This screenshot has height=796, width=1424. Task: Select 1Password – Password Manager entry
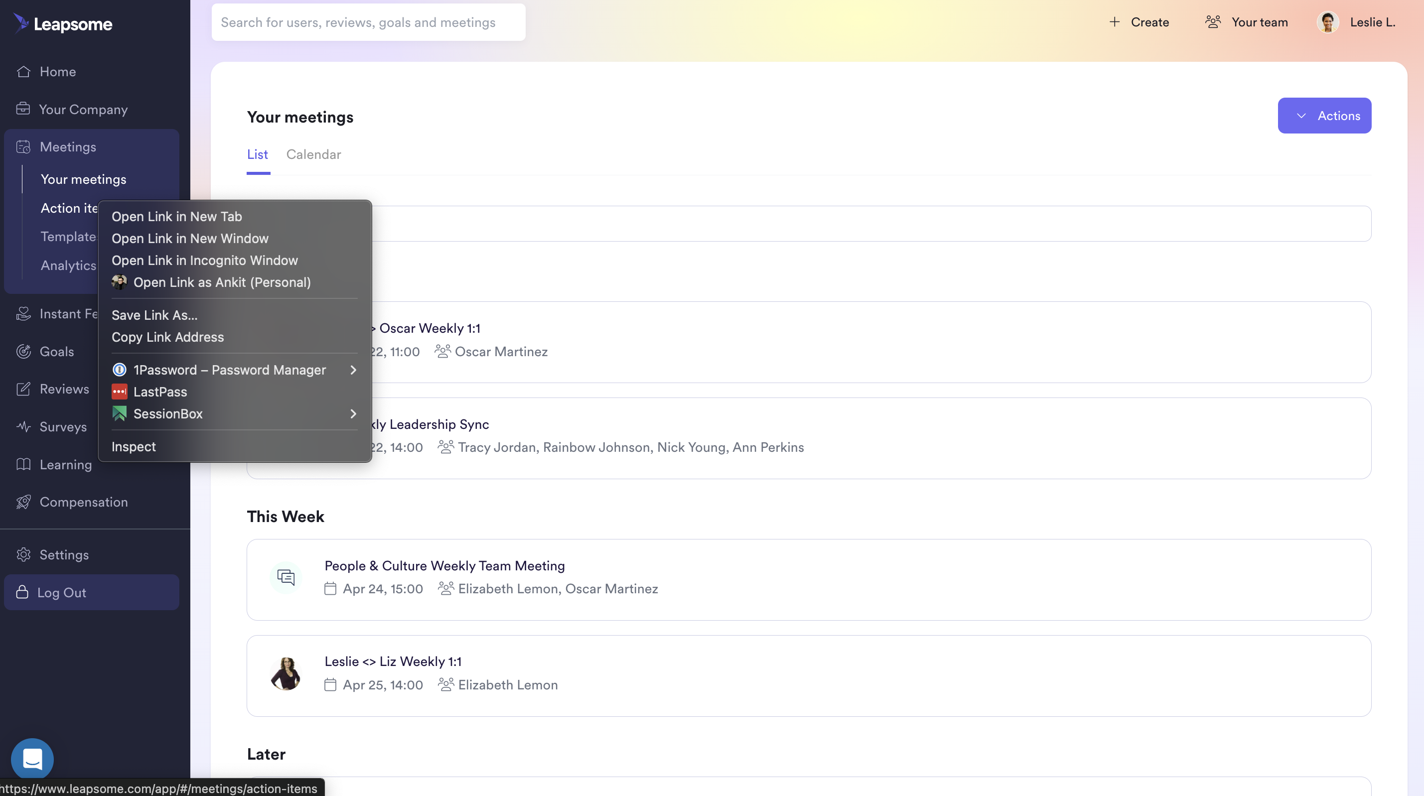pyautogui.click(x=234, y=370)
